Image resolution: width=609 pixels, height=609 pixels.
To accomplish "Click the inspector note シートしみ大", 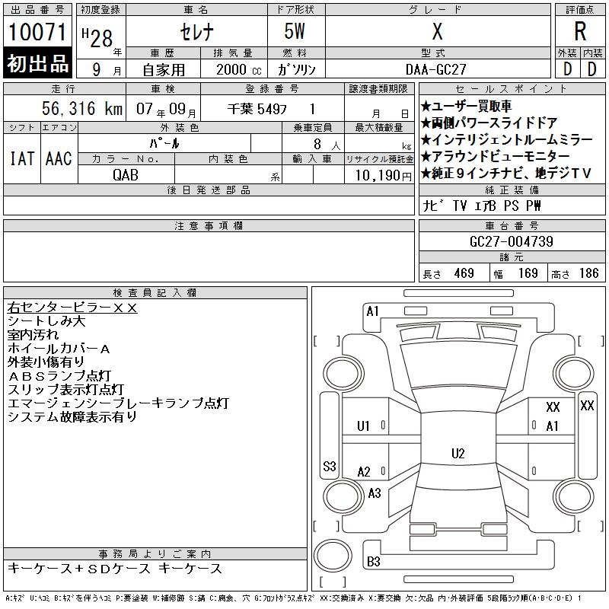I will click(46, 321).
